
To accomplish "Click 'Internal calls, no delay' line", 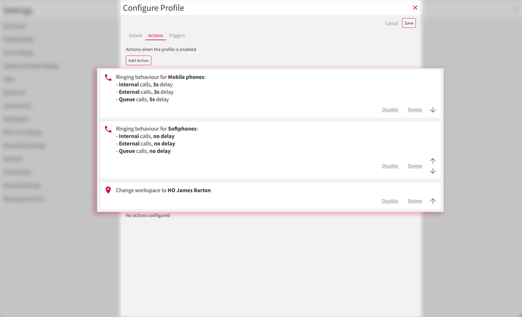I will click(145, 136).
